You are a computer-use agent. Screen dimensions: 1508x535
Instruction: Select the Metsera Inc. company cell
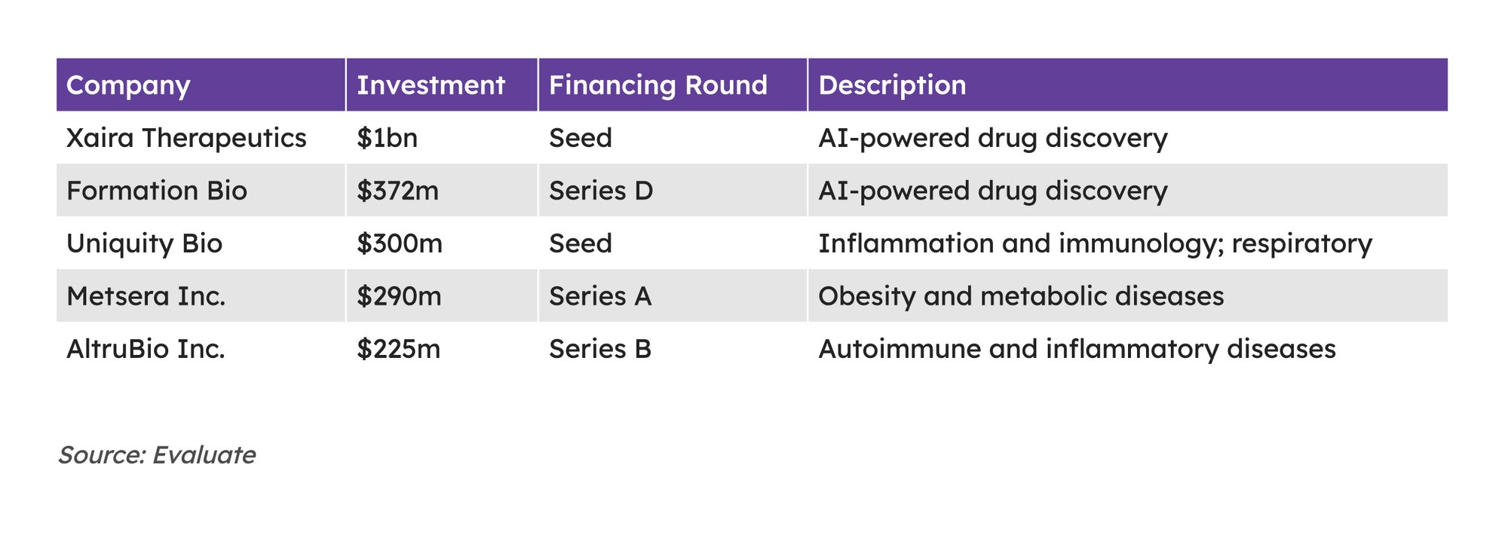click(x=146, y=296)
